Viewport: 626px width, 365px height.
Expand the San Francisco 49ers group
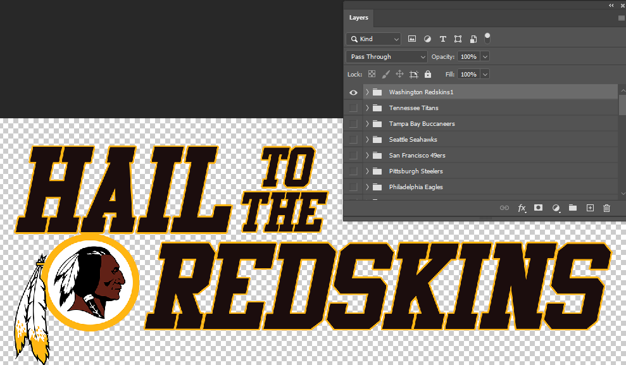[367, 155]
